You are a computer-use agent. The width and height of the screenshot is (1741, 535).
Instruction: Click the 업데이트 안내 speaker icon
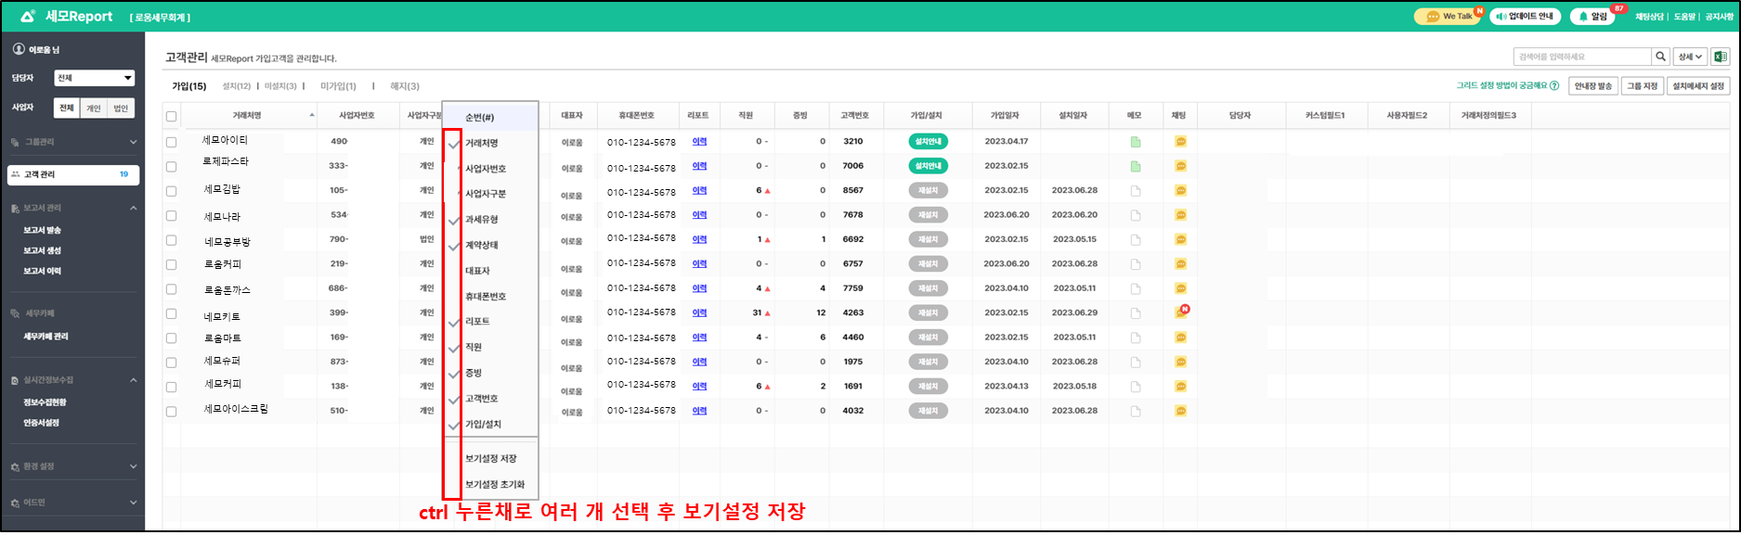tap(1501, 17)
